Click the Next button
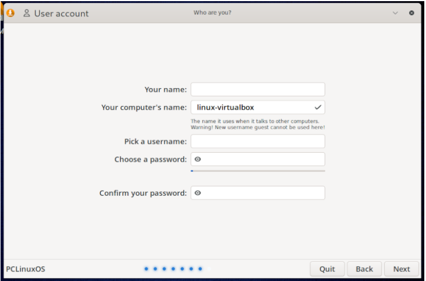The height and width of the screenshot is (281, 426). click(x=401, y=269)
